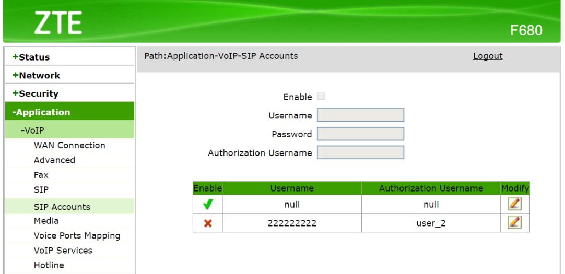Collapse the Application menu section

[69, 112]
